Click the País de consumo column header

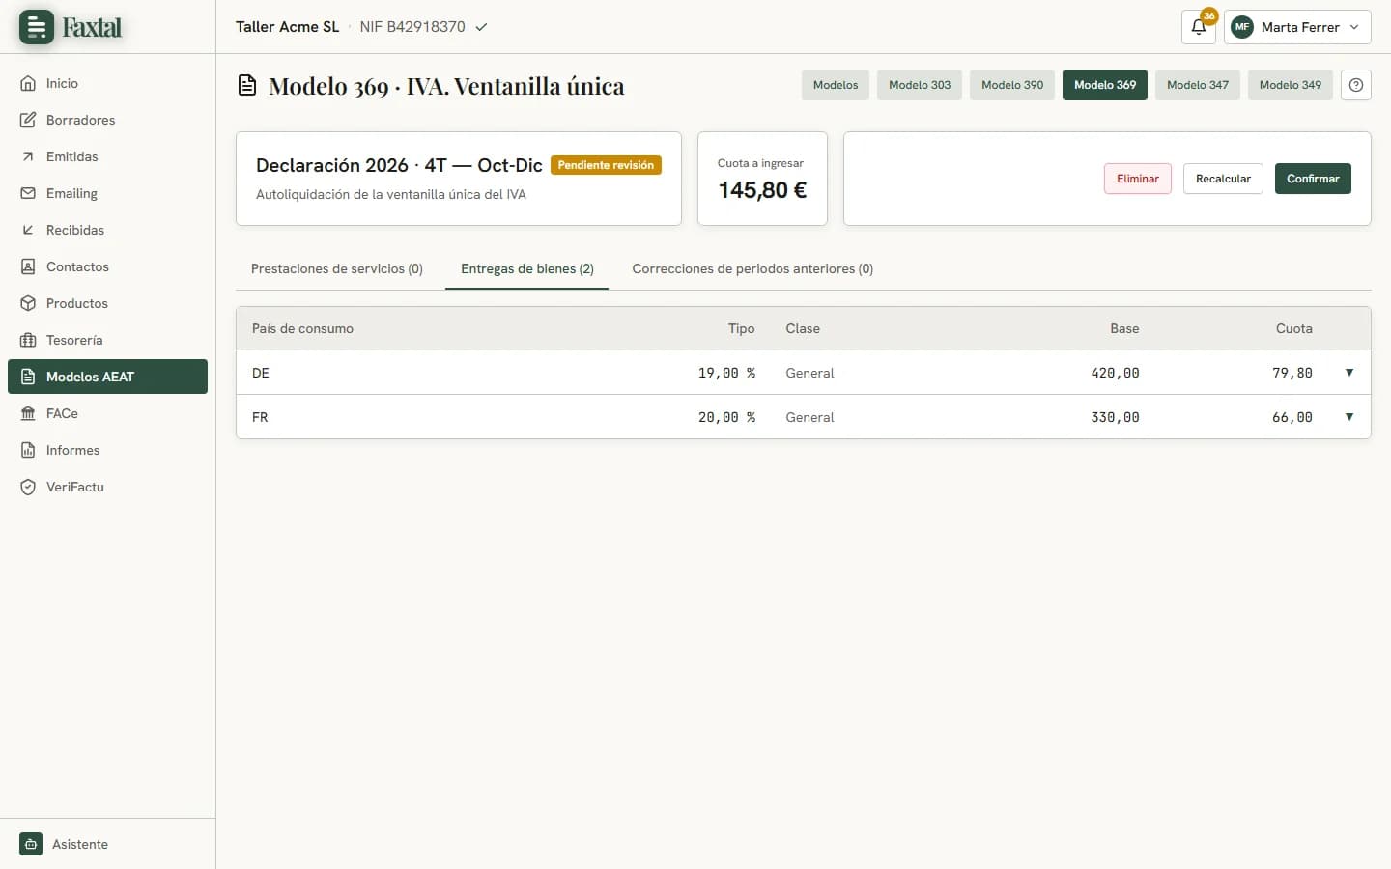click(x=302, y=328)
